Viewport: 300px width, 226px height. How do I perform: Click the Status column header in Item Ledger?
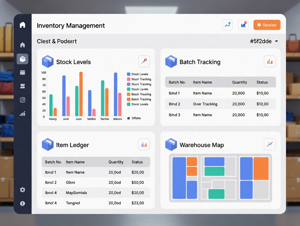coord(137,162)
